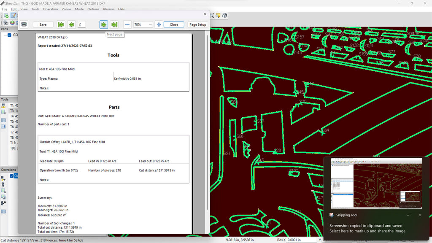
Task: Select tool T7 in the Tools list
Action: [14, 132]
